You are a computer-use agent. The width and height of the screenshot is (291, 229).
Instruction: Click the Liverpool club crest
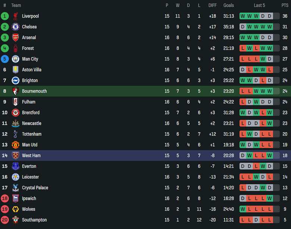15,16
